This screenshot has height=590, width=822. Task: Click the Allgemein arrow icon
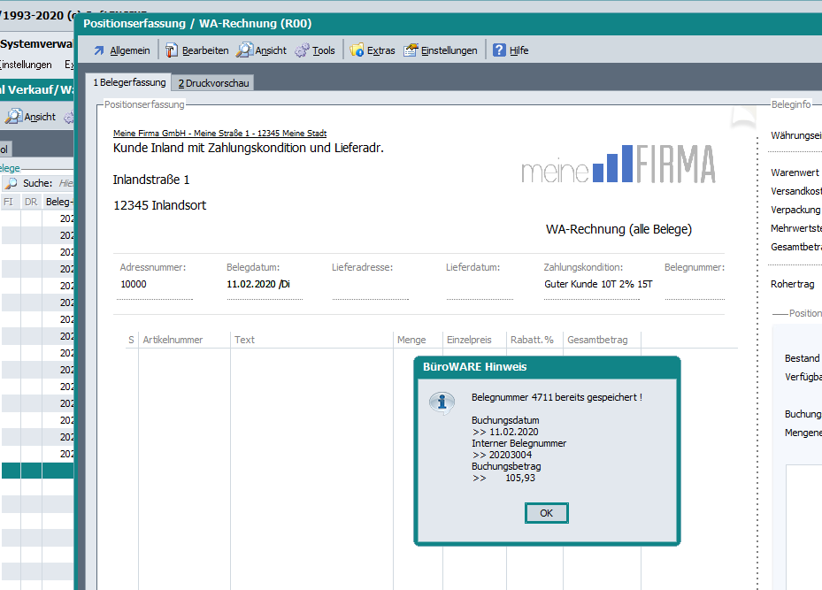pyautogui.click(x=99, y=50)
